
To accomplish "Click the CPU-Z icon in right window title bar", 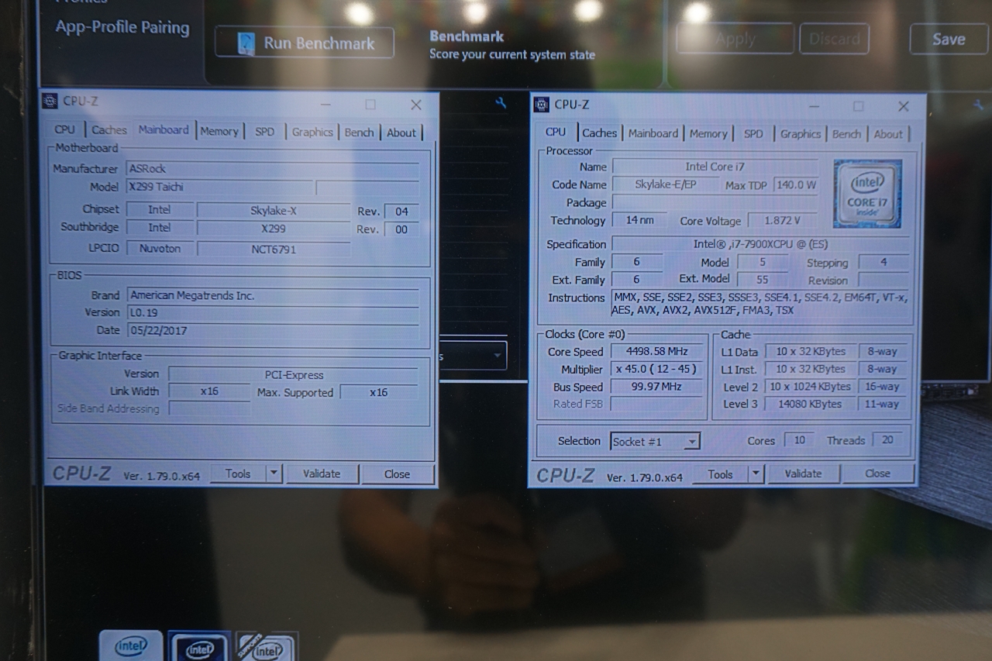I will pos(542,105).
